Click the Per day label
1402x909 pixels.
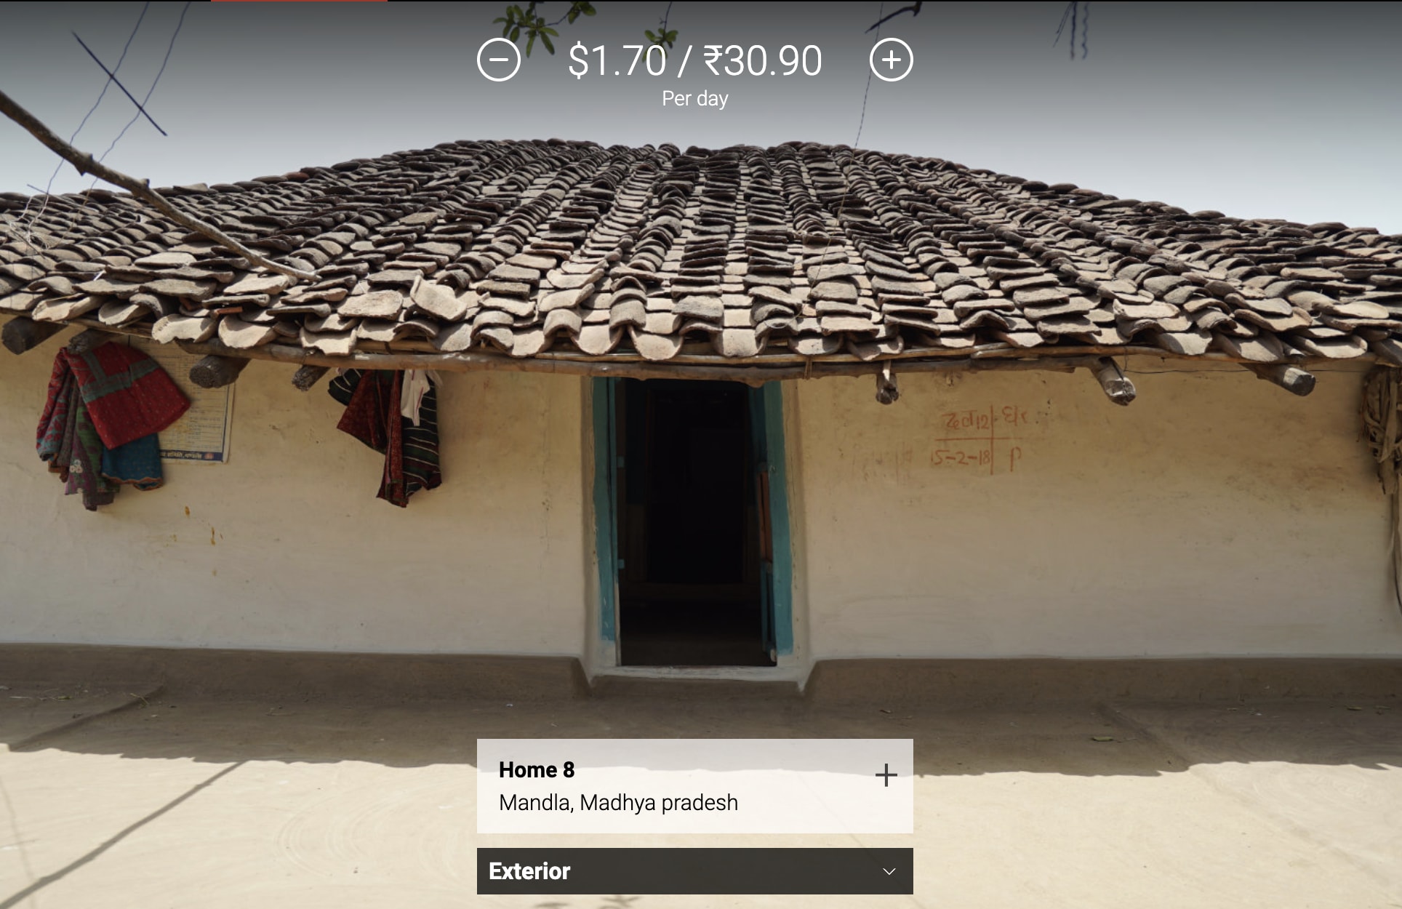pos(694,99)
